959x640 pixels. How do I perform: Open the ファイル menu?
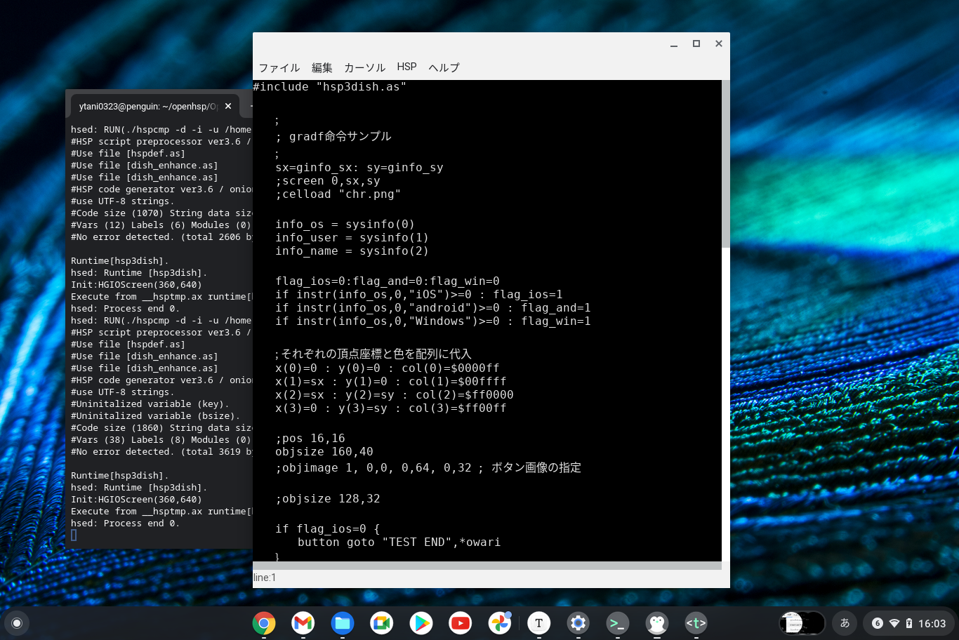coord(279,67)
